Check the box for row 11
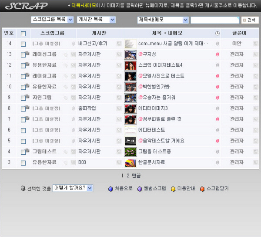261x237 pixels. [23, 77]
